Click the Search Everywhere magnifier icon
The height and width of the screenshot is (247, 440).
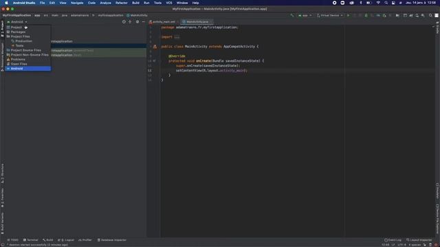(430, 15)
